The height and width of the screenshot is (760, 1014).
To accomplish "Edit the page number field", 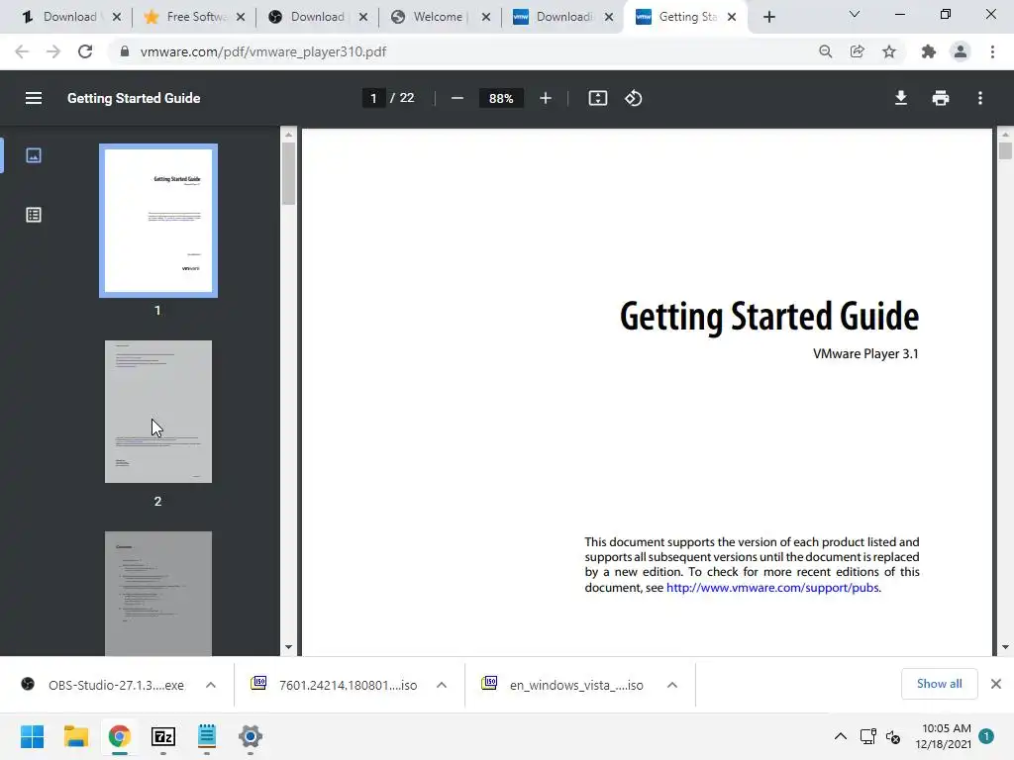I will 373,98.
